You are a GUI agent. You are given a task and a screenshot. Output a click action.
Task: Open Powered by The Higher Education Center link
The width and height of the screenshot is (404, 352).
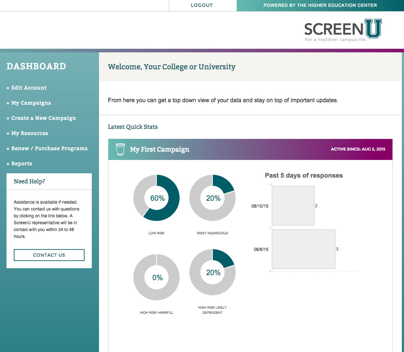point(320,5)
